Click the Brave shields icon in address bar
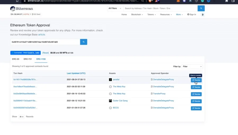This screenshot has height=135, width=238. click(x=150, y=1)
